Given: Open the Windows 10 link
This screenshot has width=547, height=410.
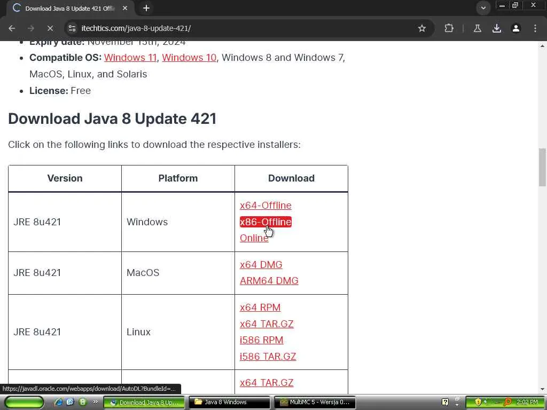Looking at the screenshot, I should (189, 58).
